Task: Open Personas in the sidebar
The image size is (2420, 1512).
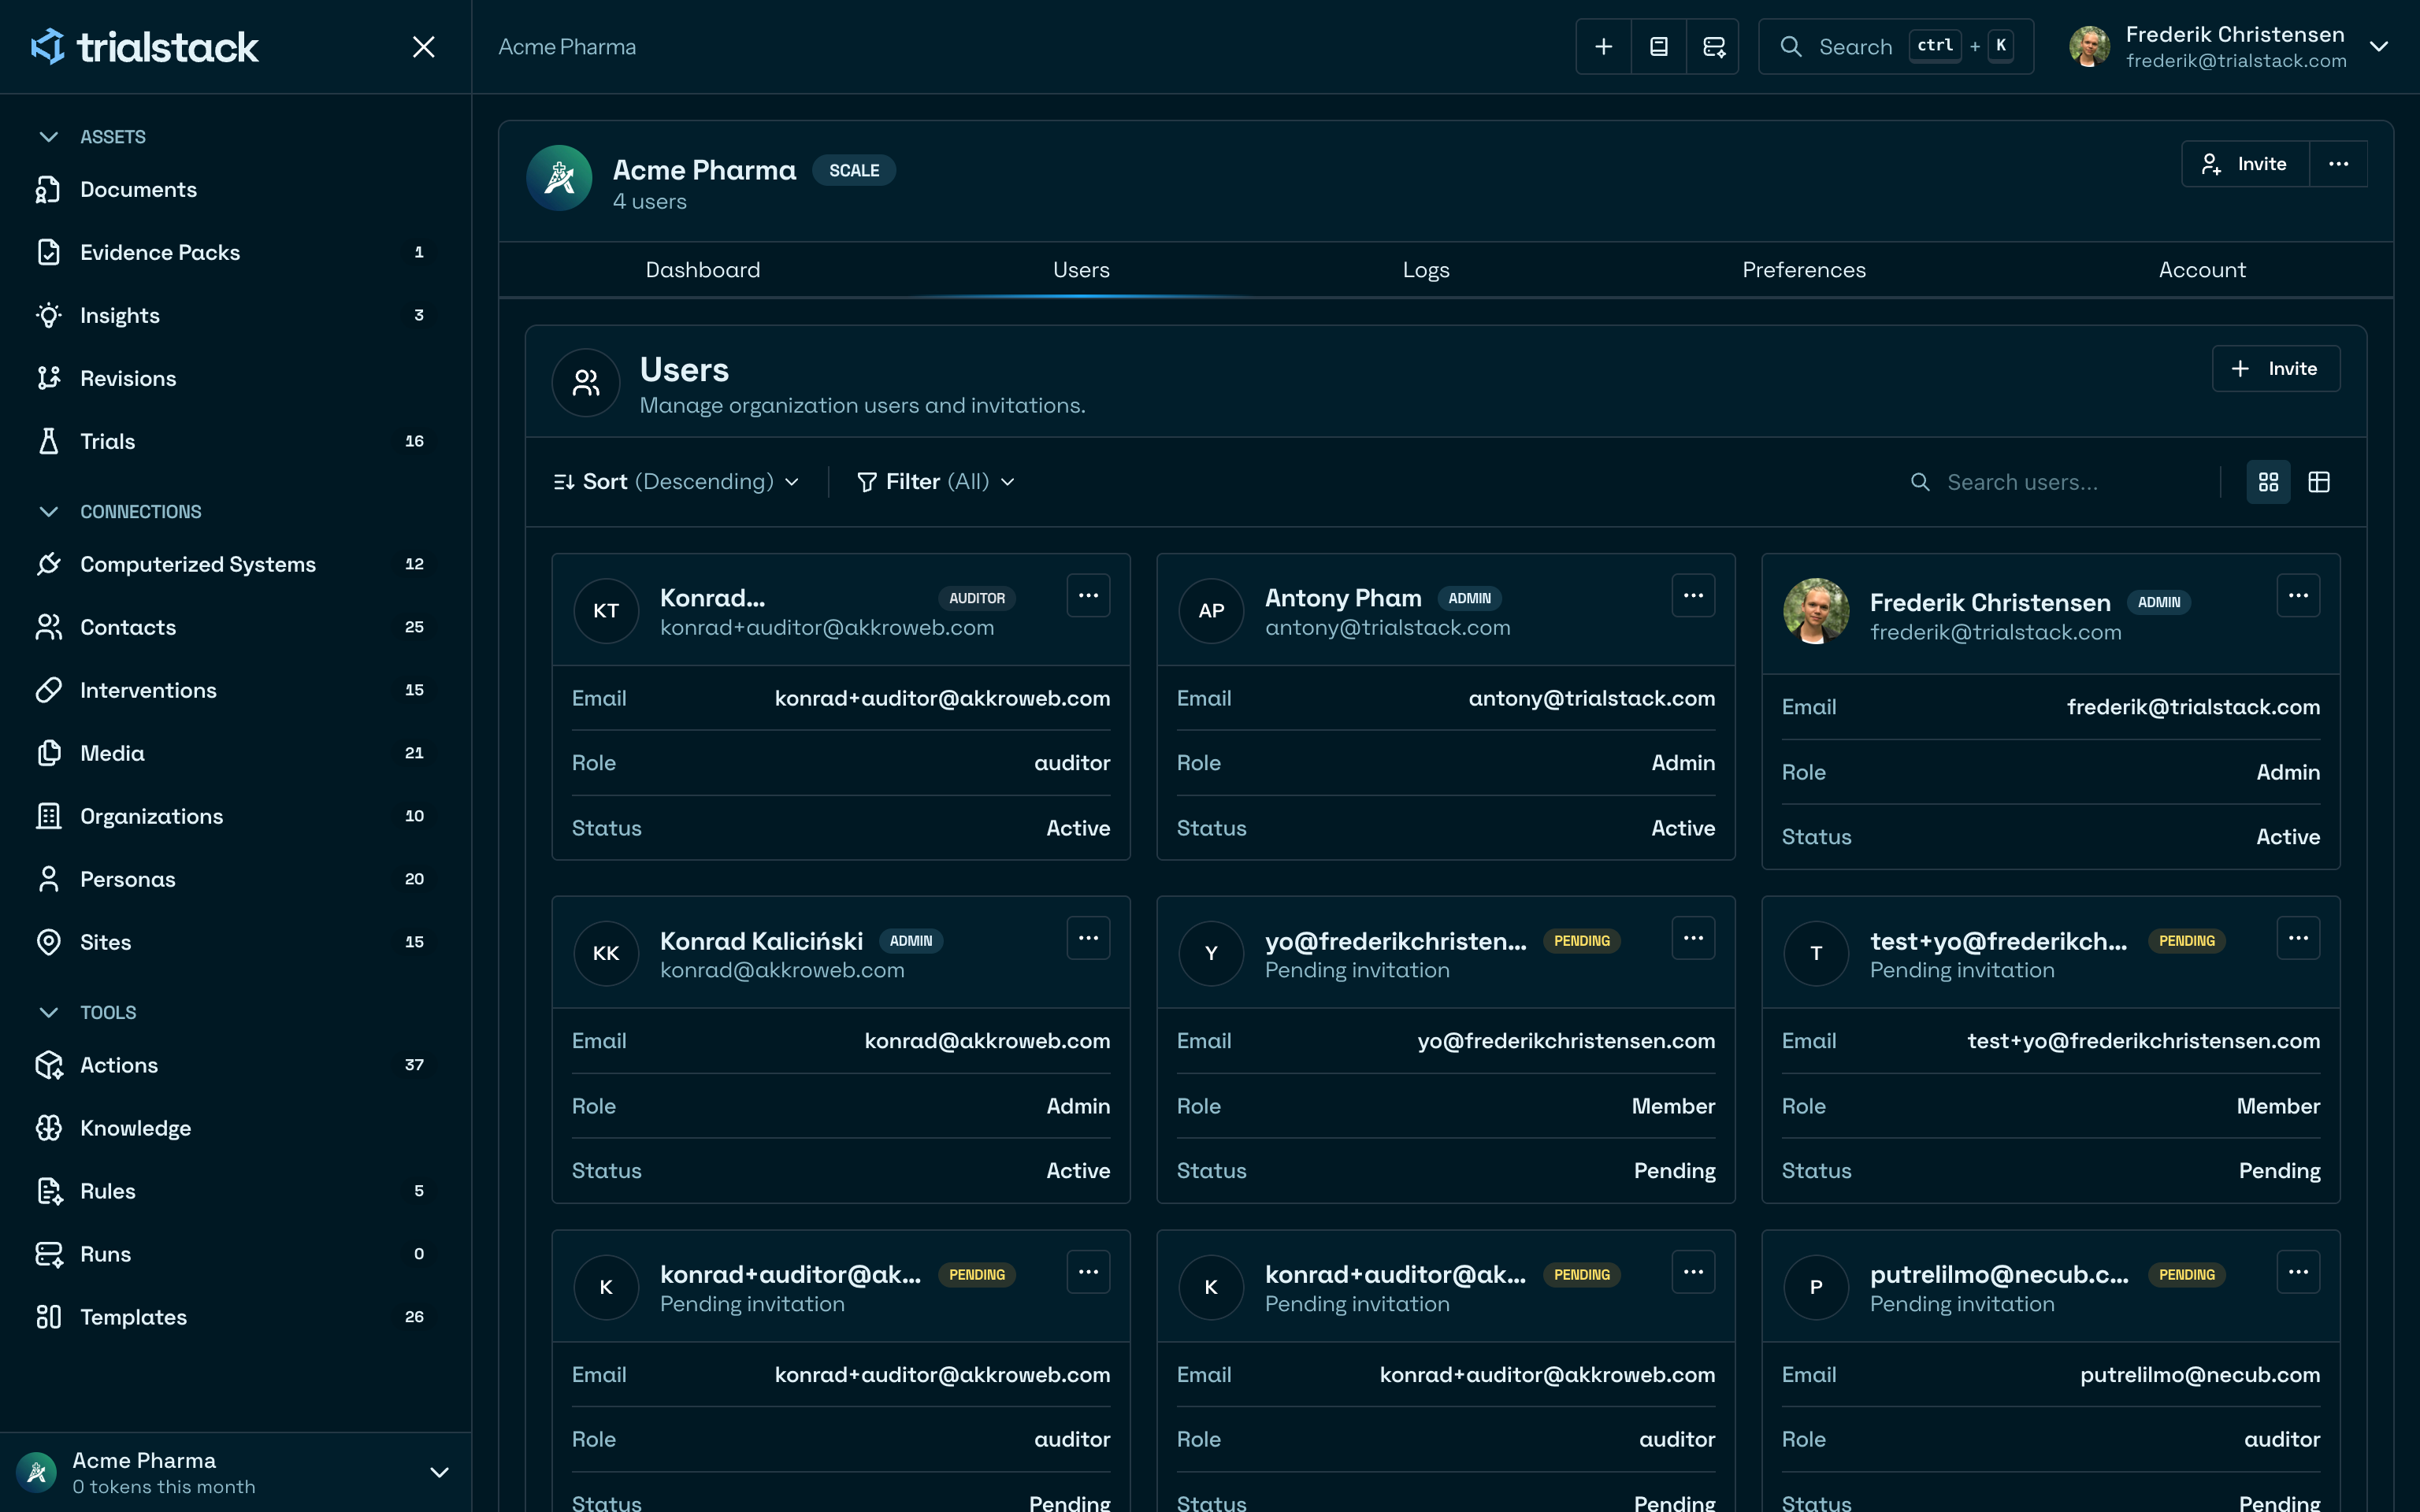Action: coord(236,879)
